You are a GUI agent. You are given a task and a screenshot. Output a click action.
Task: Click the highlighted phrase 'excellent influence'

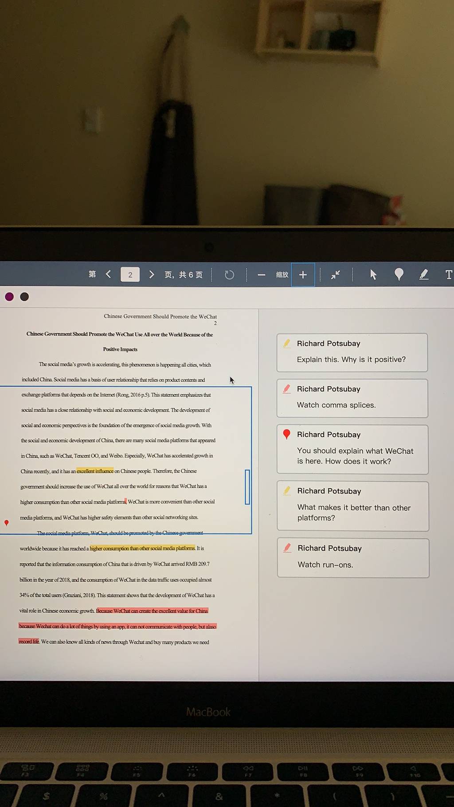click(95, 471)
